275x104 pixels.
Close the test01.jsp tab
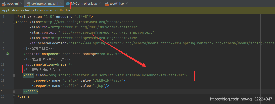126,4
